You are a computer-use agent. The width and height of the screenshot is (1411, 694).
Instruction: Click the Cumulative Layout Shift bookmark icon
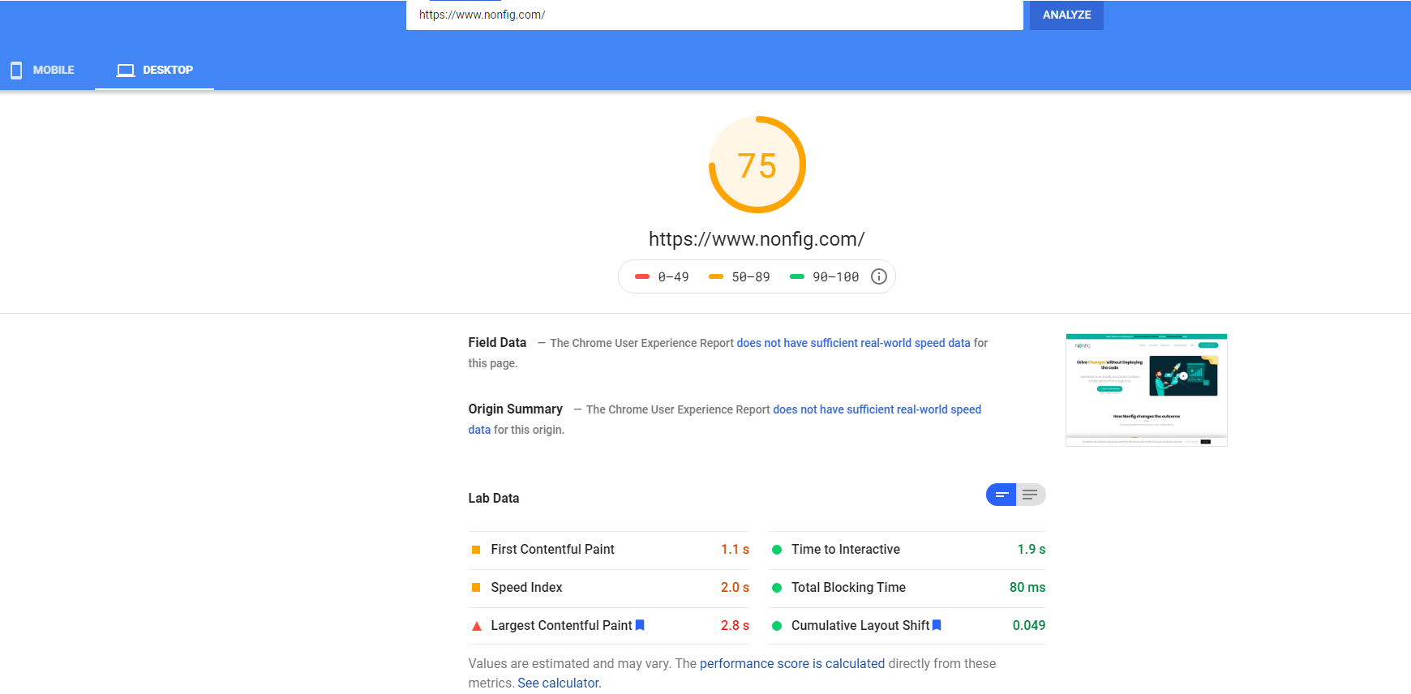(x=937, y=625)
